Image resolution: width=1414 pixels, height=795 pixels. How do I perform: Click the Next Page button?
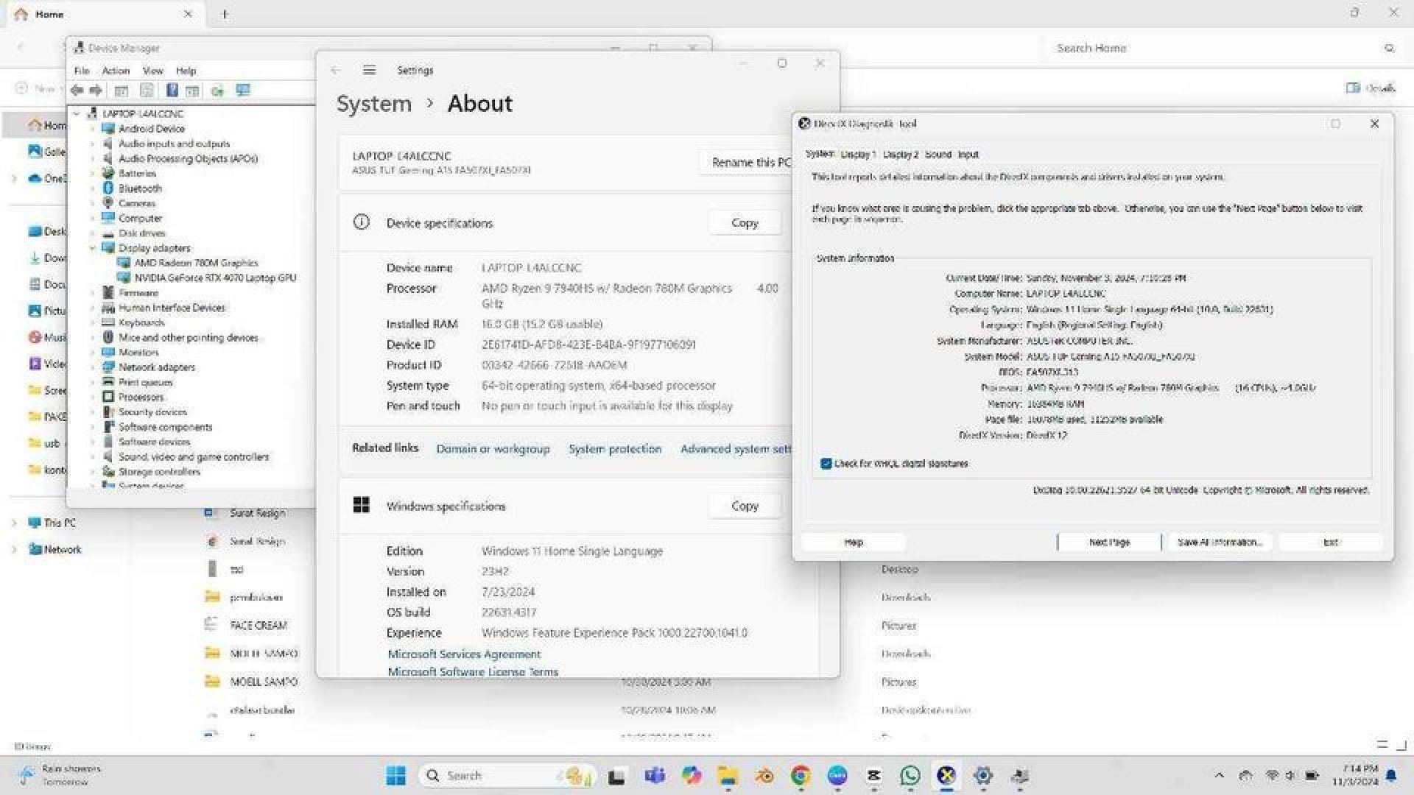click(1109, 543)
